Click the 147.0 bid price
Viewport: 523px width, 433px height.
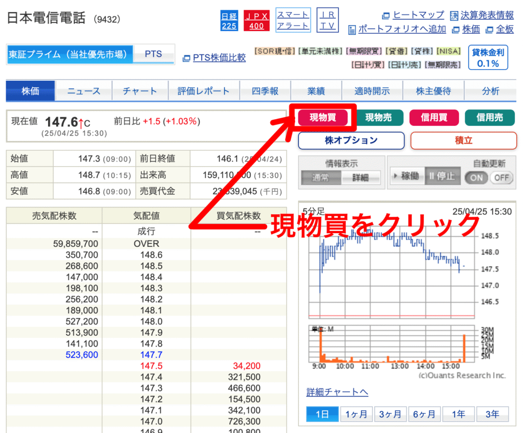pos(151,421)
